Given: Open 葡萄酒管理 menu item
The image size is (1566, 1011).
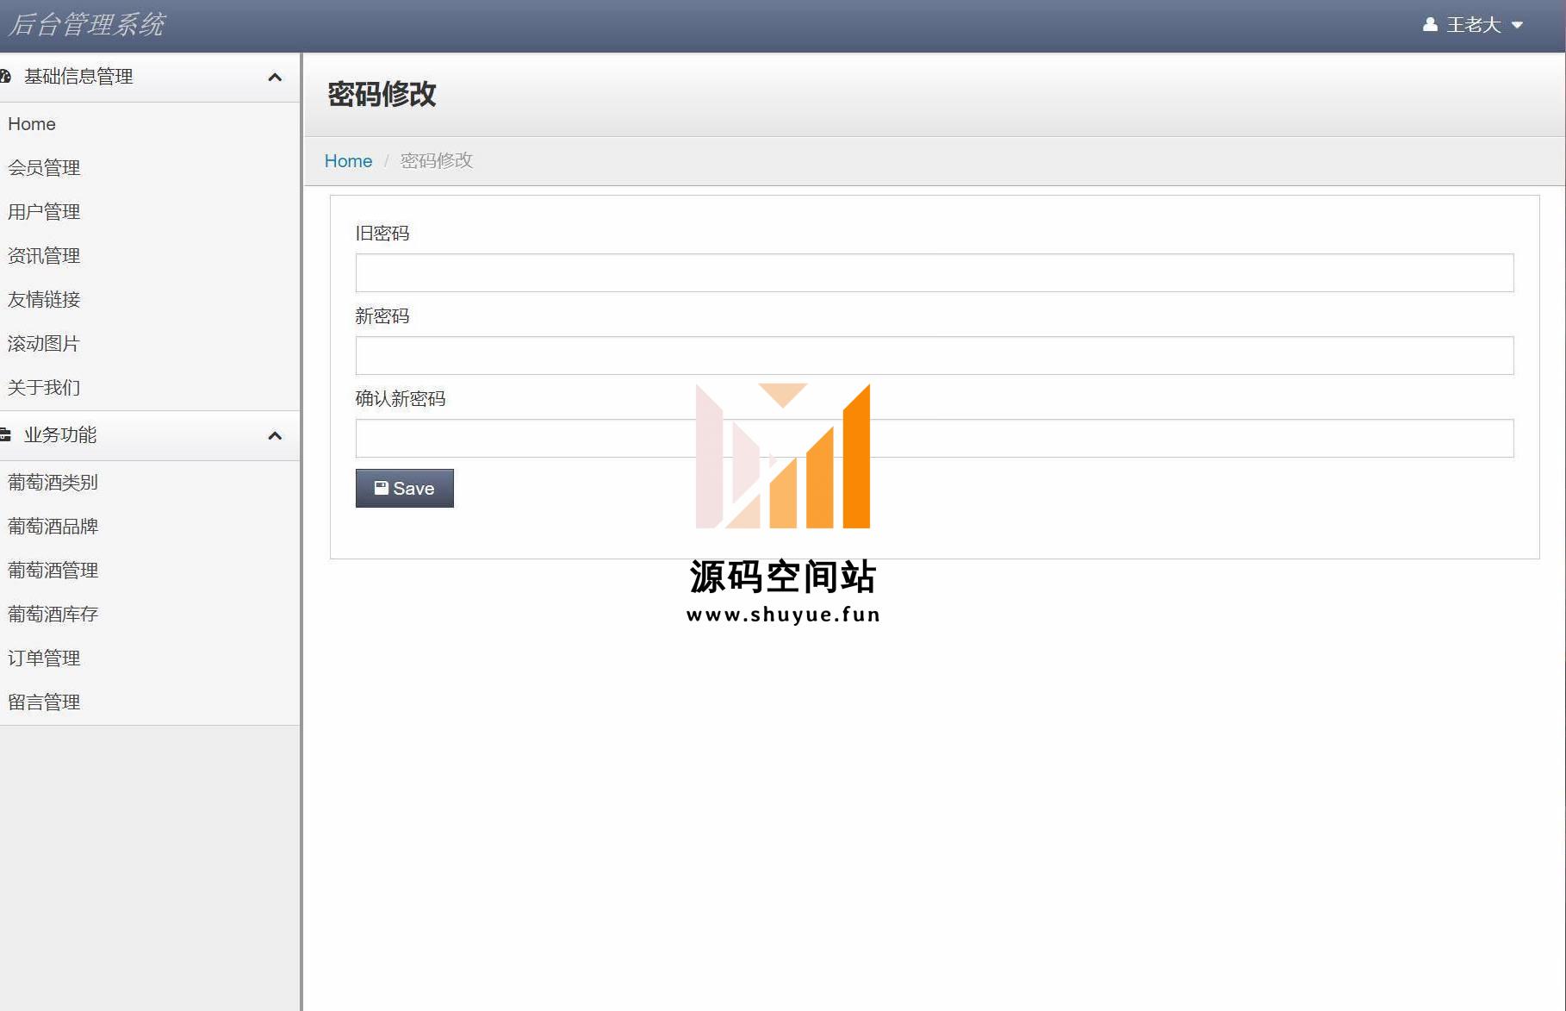Looking at the screenshot, I should click(x=53, y=571).
